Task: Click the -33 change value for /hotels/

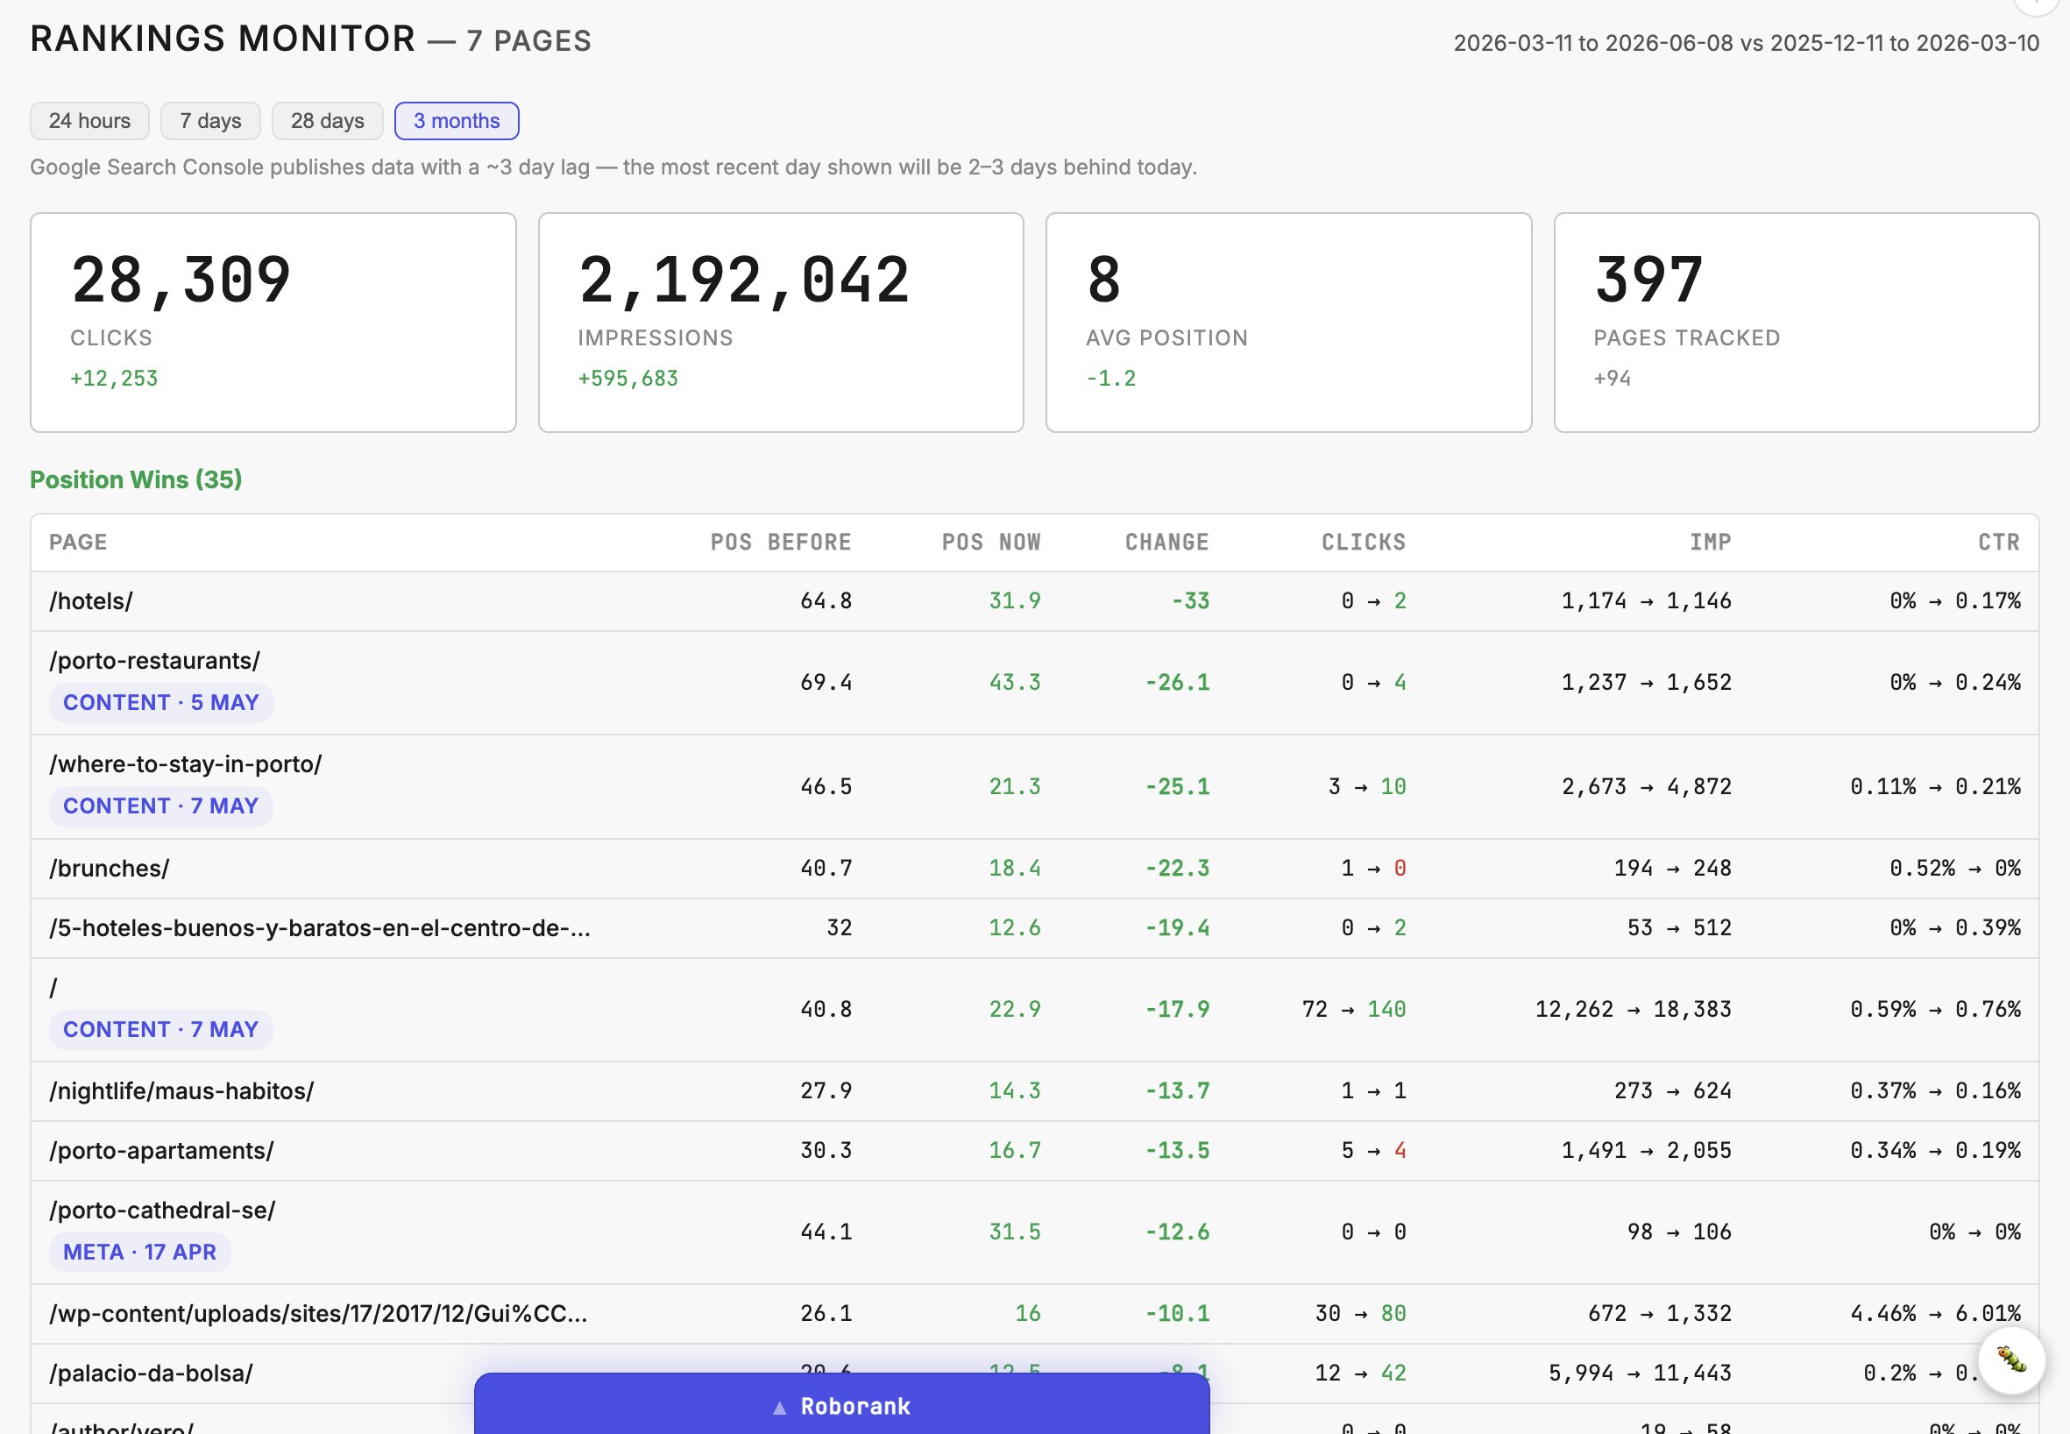Action: pos(1190,601)
